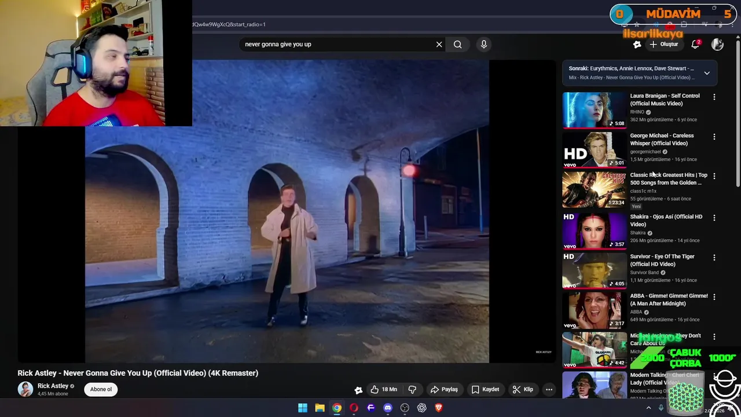Open Discord from the taskbar
The image size is (741, 417).
tap(388, 408)
